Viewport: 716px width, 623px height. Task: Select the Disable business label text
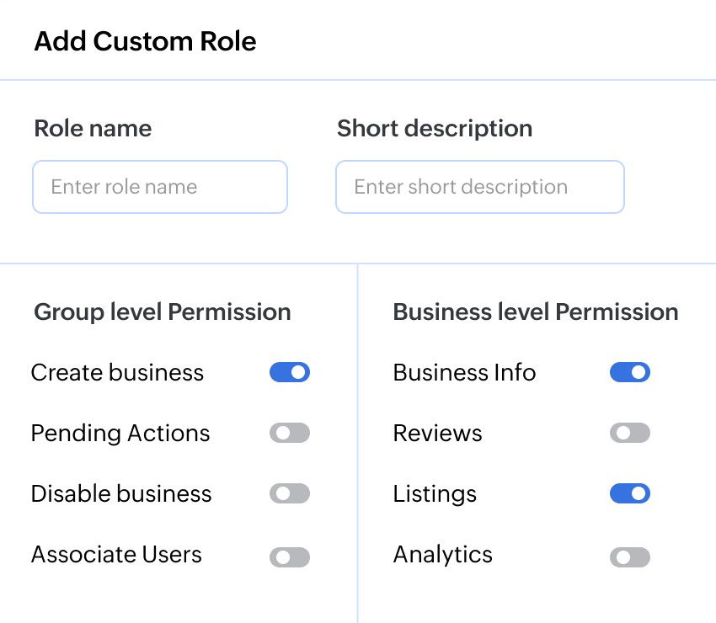(121, 493)
